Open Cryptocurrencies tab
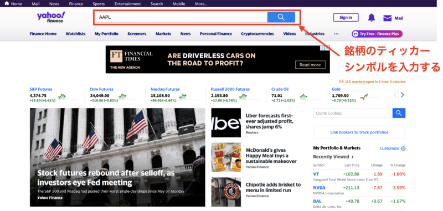This screenshot has width=443, height=211. [257, 34]
